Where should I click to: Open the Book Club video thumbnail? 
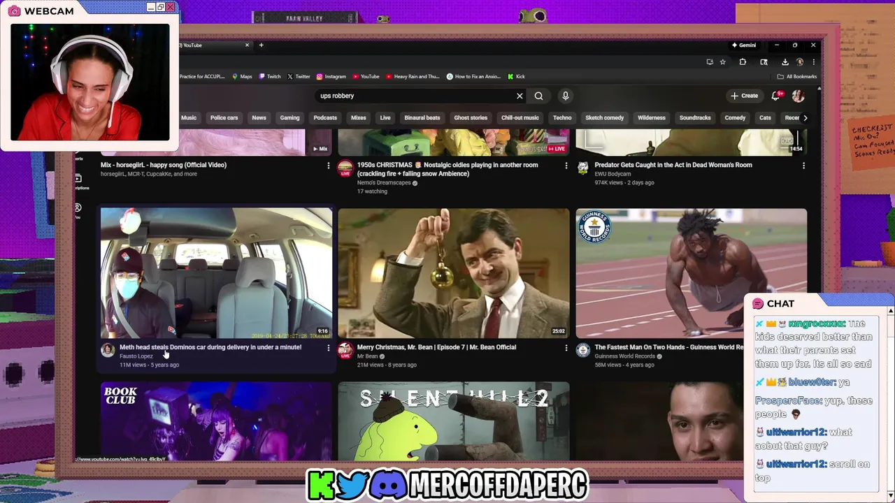(x=216, y=421)
